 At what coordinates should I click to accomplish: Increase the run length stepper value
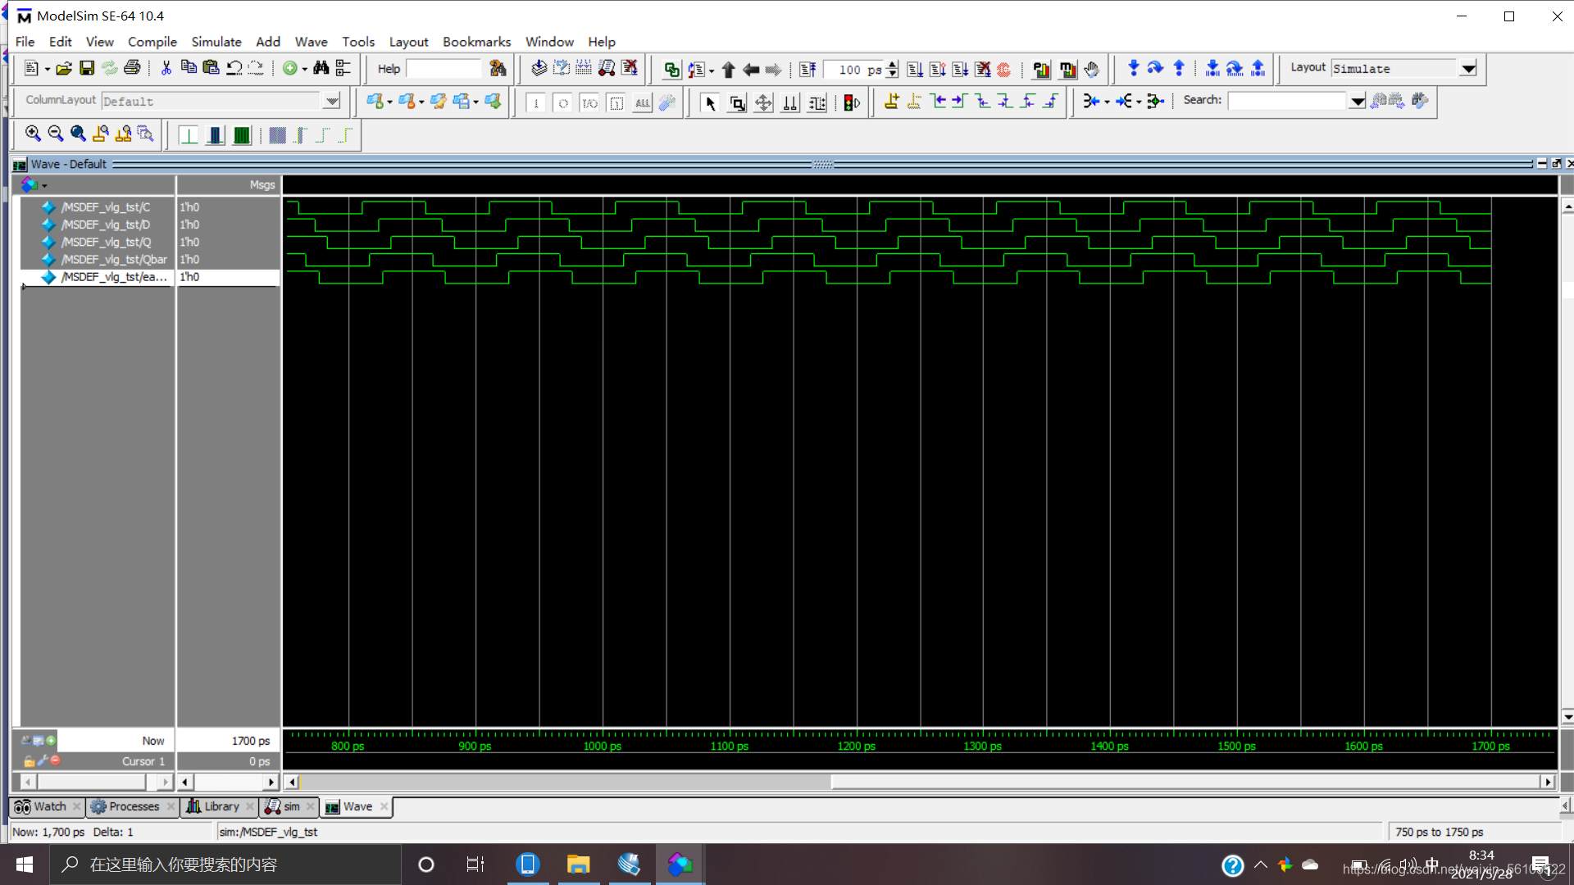coord(893,65)
